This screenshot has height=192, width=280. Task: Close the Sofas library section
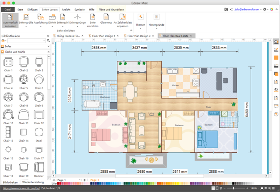pyautogui.click(x=48, y=46)
